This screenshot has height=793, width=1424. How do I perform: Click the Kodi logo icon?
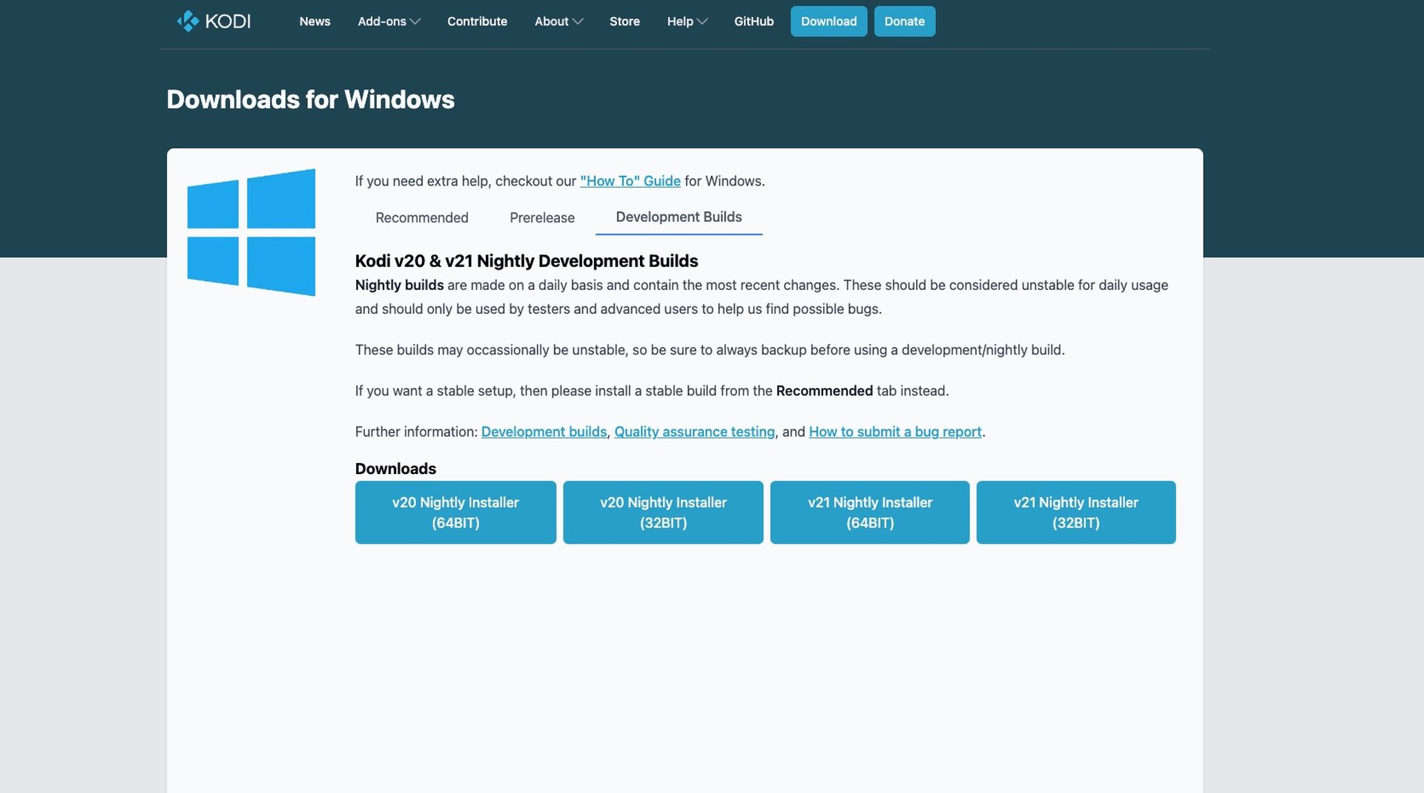188,22
